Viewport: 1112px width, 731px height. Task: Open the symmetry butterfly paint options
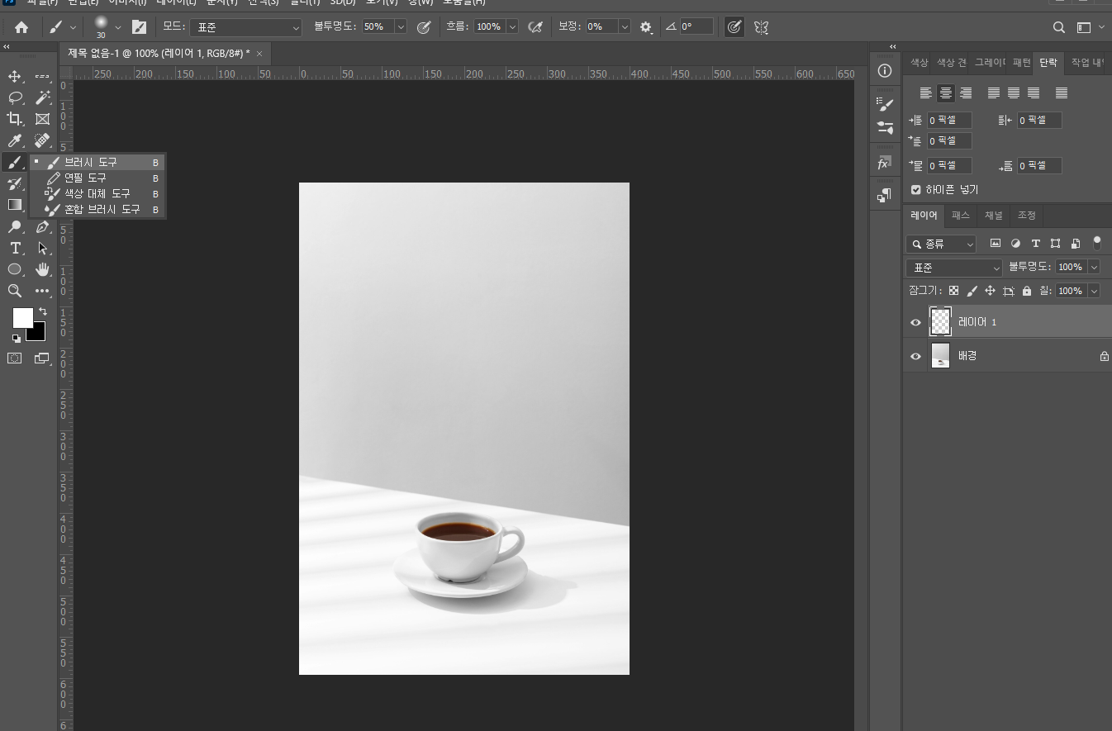tap(761, 27)
